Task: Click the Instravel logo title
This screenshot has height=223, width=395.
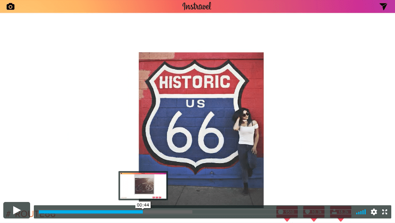Action: tap(197, 6)
